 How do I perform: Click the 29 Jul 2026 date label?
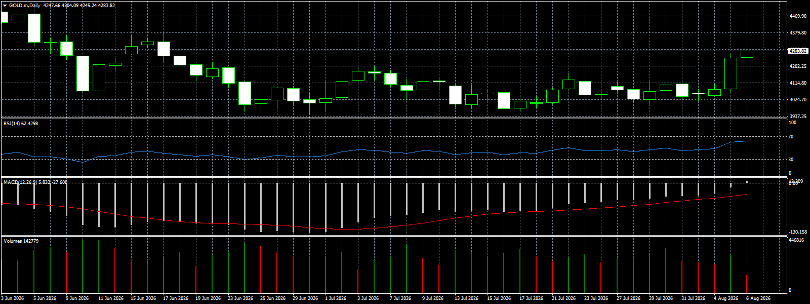[x=661, y=298]
